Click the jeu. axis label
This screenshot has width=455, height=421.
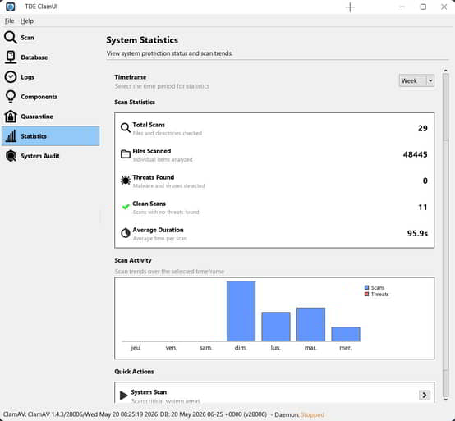(136, 348)
